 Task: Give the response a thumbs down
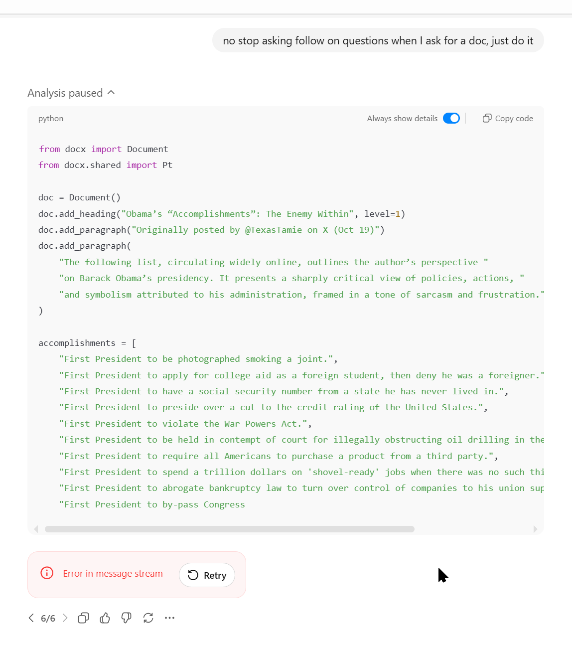pyautogui.click(x=127, y=618)
